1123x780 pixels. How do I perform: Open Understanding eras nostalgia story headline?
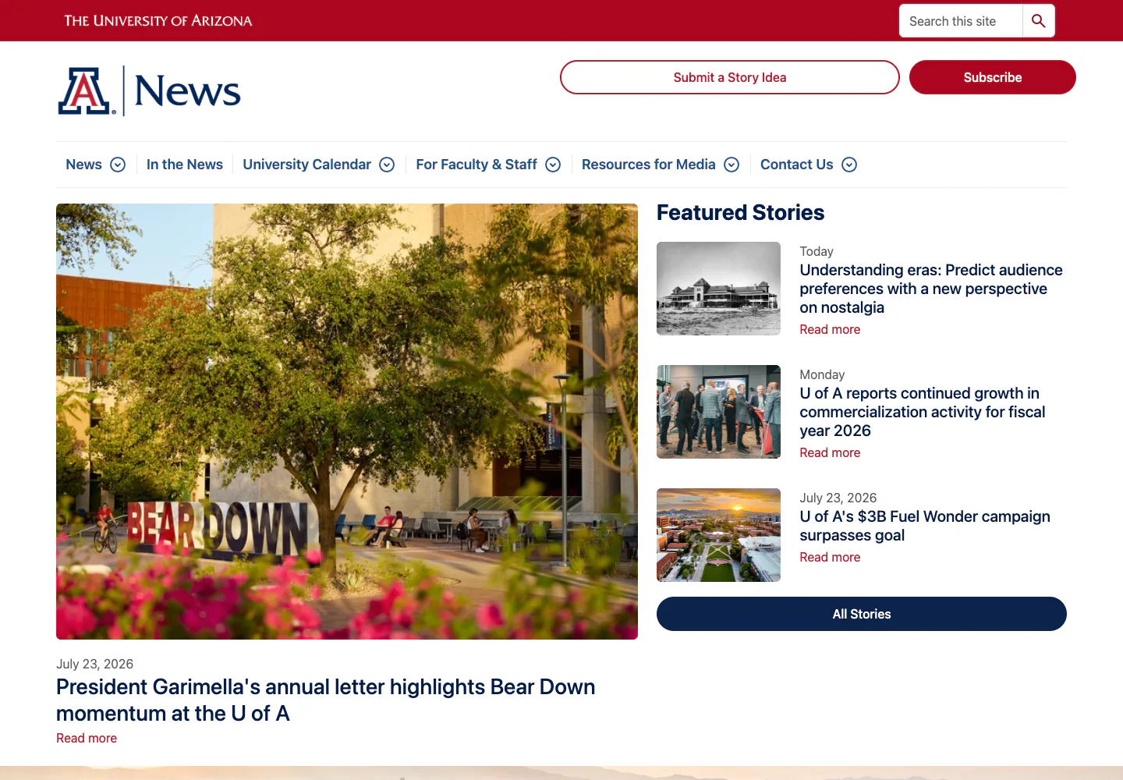point(931,289)
